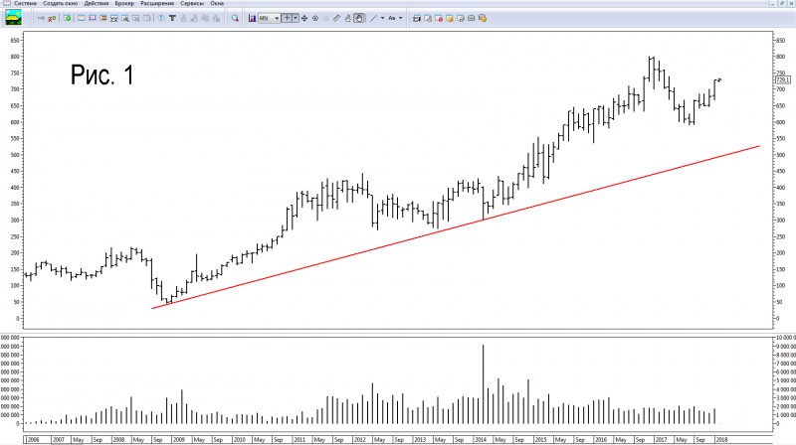Screen dimensions: 796x445
Task: Click the printer window icon
Action: click(461, 18)
